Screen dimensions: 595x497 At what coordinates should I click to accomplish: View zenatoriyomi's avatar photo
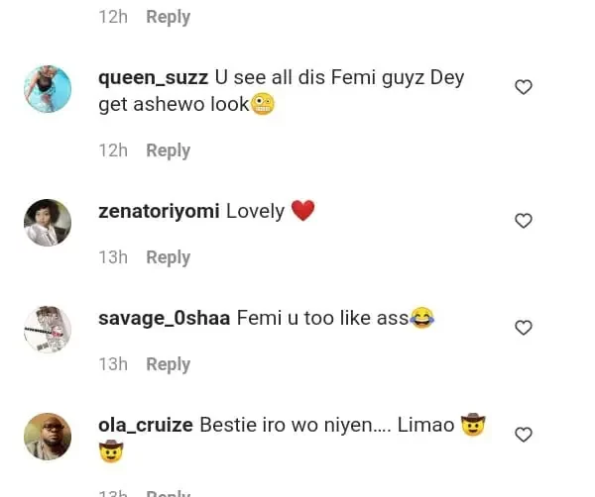pos(48,223)
